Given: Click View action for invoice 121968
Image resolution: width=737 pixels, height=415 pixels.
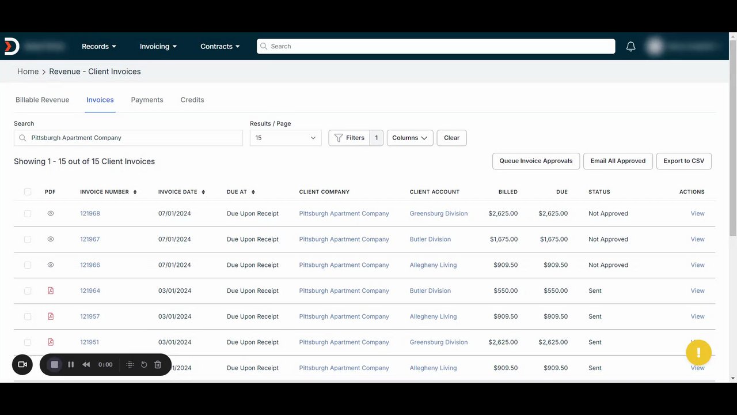Looking at the screenshot, I should (x=697, y=213).
